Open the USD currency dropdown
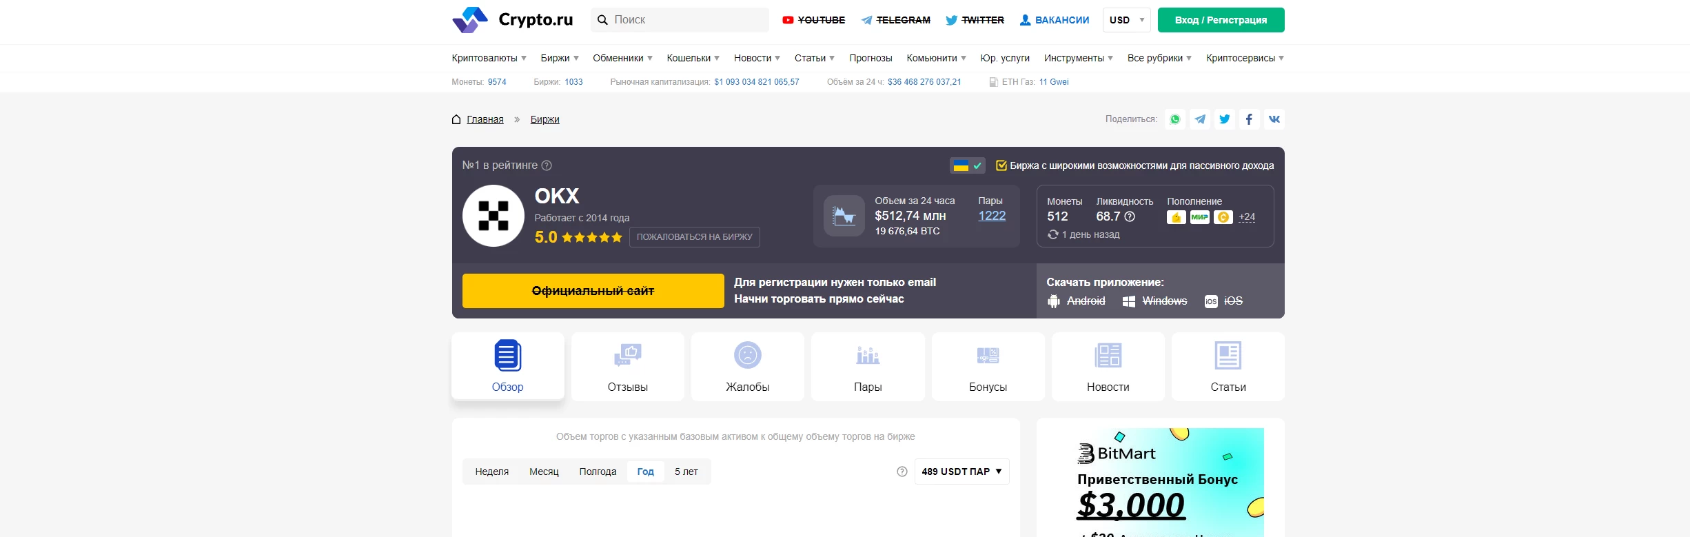 1127,20
